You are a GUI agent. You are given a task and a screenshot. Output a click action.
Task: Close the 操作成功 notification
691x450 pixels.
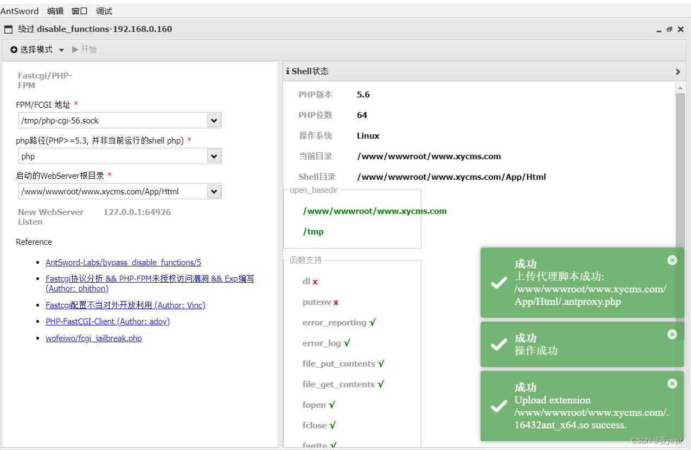[672, 334]
